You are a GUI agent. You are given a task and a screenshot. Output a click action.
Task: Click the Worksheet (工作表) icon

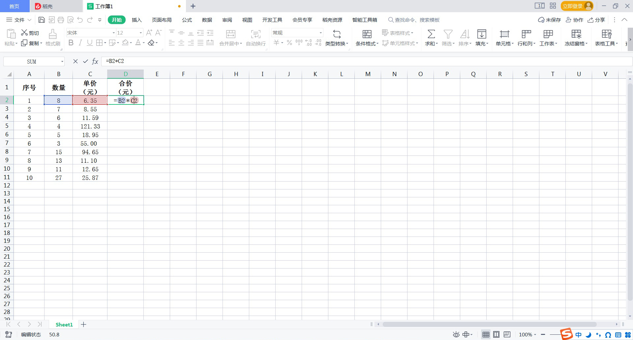[x=548, y=34]
